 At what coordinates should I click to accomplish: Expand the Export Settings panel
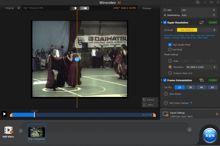point(217,114)
